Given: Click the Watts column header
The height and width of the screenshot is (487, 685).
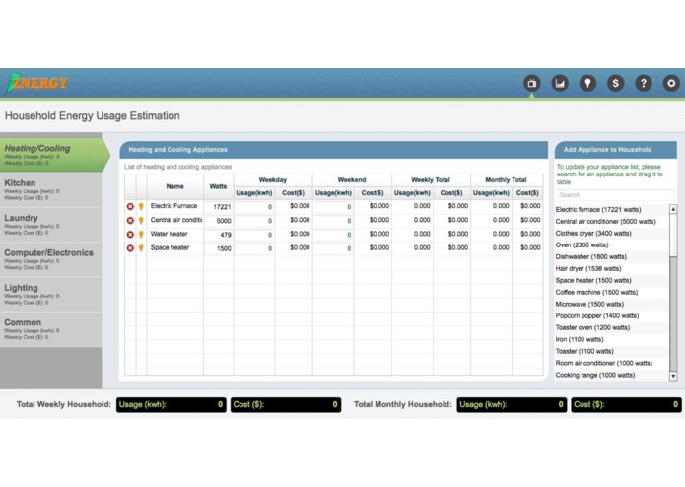Looking at the screenshot, I should click(x=218, y=186).
